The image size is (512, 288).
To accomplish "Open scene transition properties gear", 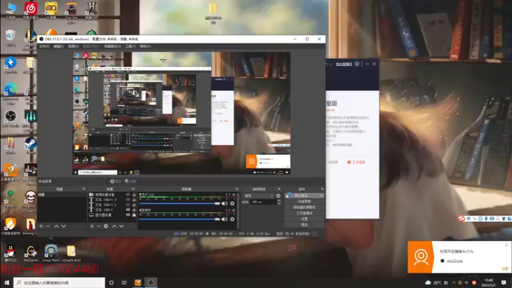I will click(x=278, y=196).
